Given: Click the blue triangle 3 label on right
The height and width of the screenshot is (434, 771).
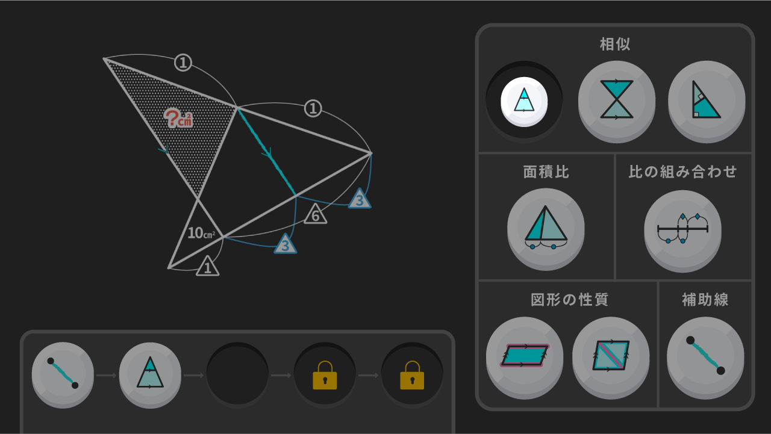Looking at the screenshot, I should pos(360,199).
